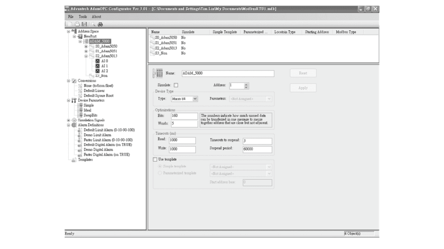Click the Default Square Root conversion icon

(80, 95)
